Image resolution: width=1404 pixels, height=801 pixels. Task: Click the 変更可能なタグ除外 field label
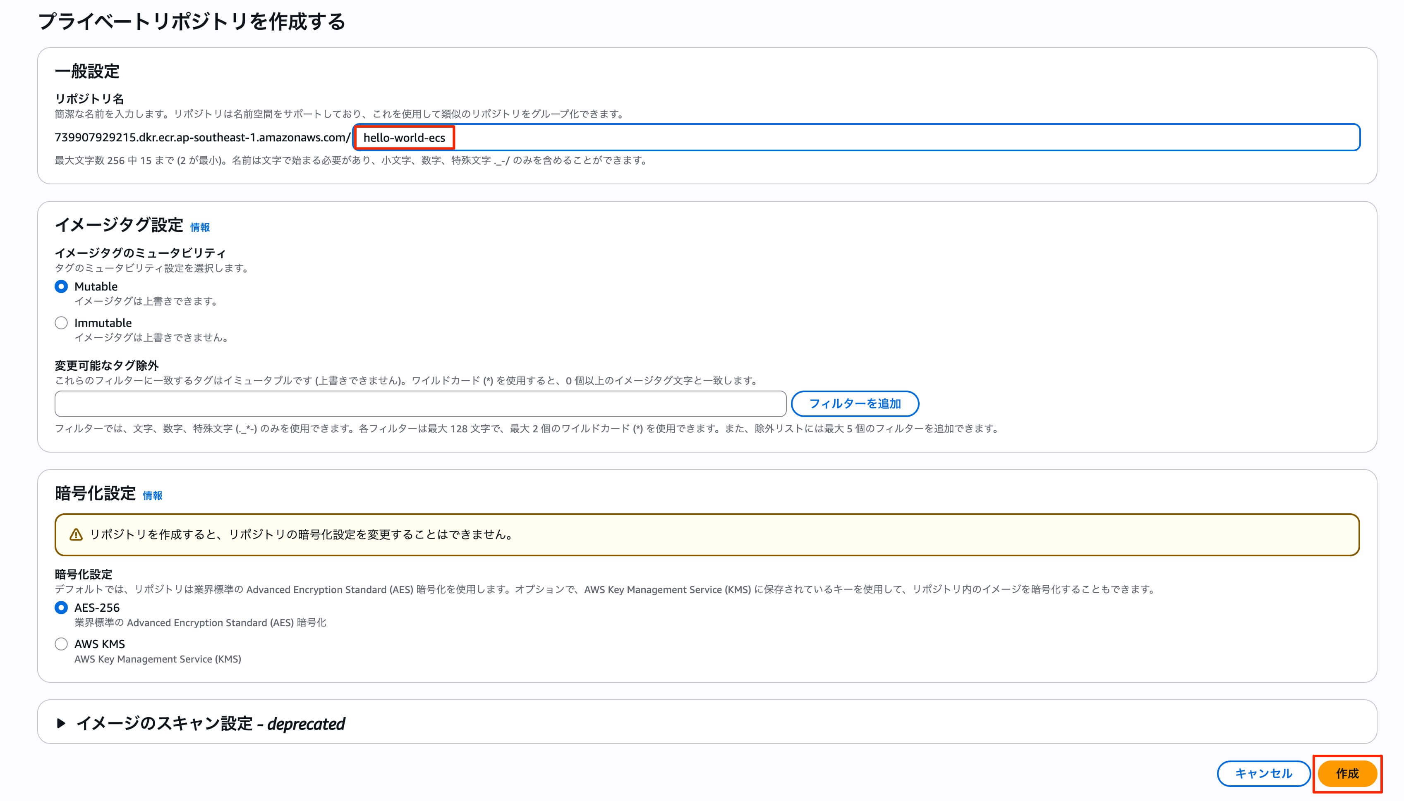[x=106, y=365]
